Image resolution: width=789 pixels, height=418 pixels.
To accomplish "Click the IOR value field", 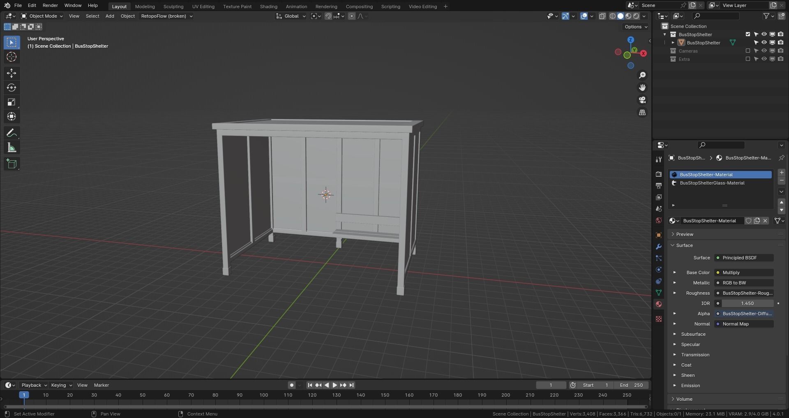I will 747,303.
